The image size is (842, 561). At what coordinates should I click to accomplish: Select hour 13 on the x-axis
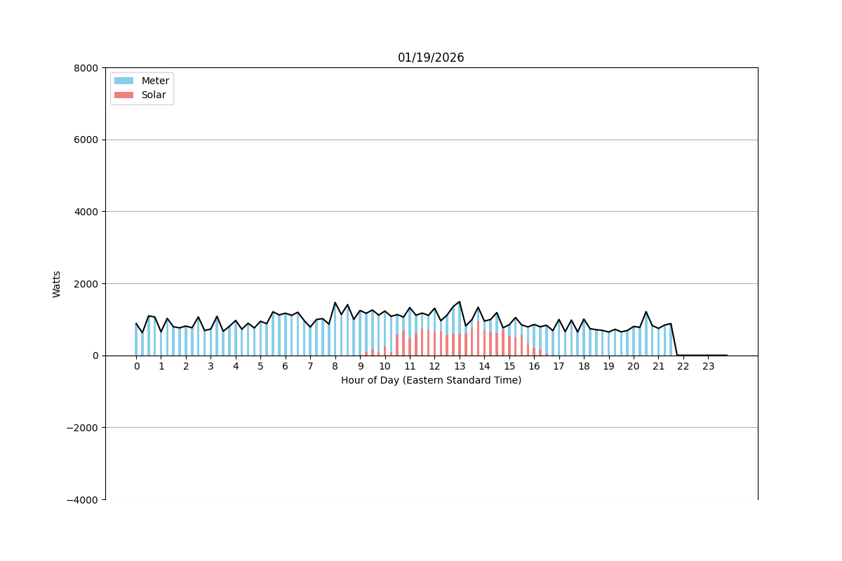(x=459, y=366)
